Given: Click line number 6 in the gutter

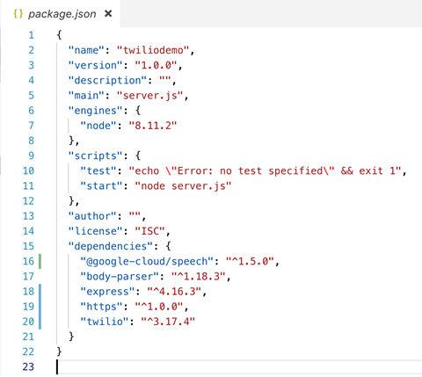Looking at the screenshot, I should pyautogui.click(x=31, y=111).
